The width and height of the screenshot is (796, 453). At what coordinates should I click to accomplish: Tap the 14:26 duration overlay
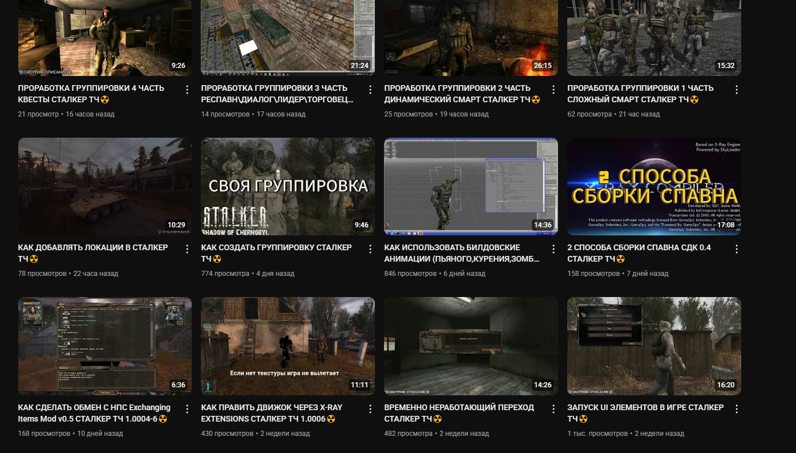(543, 385)
